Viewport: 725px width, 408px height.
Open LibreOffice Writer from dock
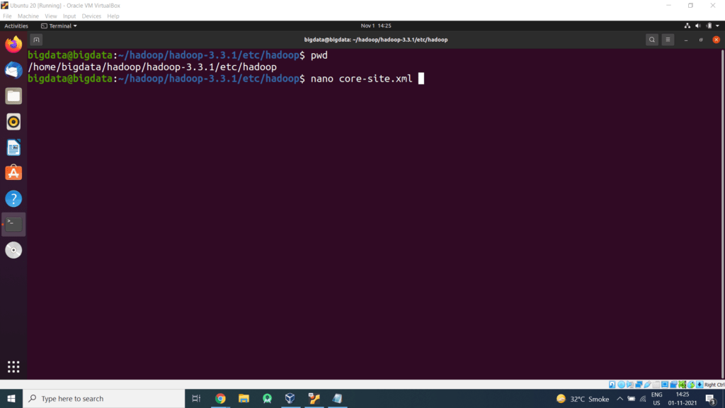[x=13, y=147]
